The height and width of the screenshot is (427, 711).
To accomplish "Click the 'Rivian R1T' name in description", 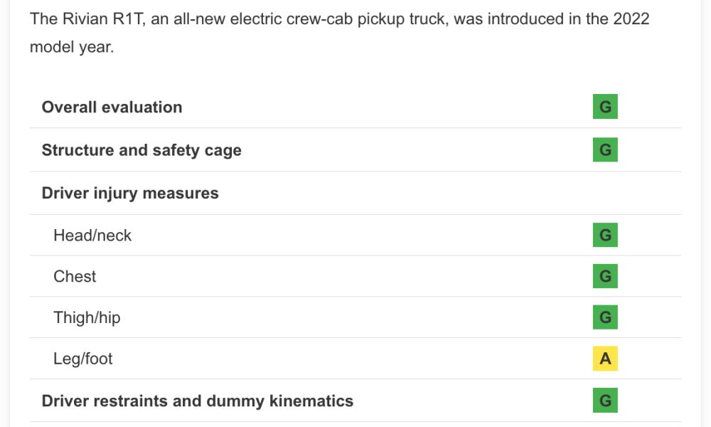I will point(104,19).
